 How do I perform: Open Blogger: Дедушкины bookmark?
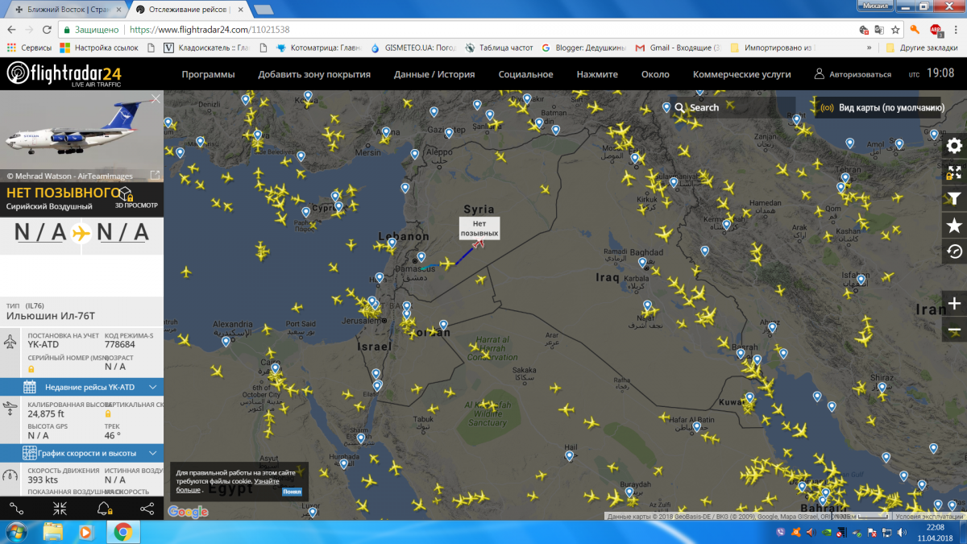(583, 48)
